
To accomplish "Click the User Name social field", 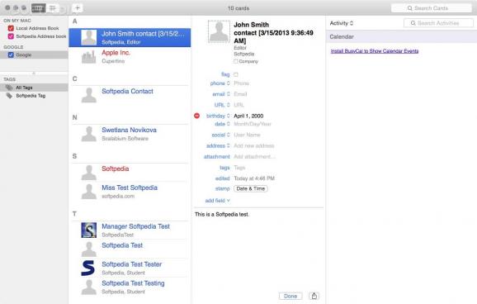I will [247, 135].
